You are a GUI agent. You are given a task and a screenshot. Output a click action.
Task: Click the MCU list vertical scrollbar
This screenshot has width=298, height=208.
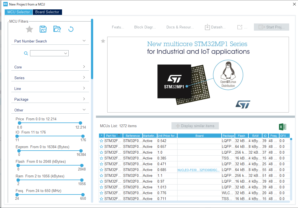pyautogui.click(x=291, y=169)
